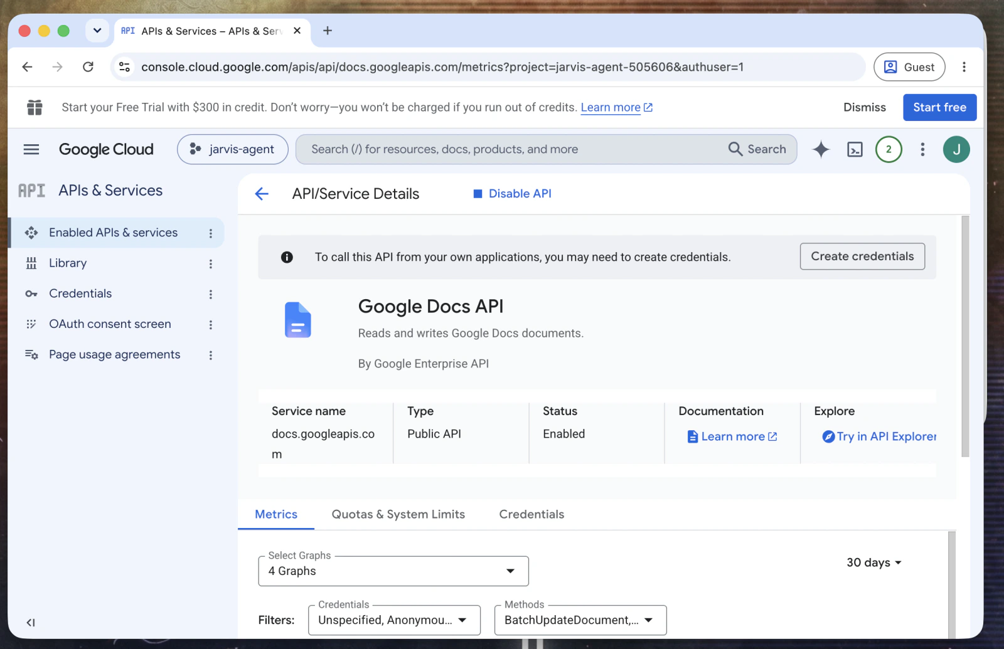
Task: Open more options for Library
Action: click(x=211, y=264)
